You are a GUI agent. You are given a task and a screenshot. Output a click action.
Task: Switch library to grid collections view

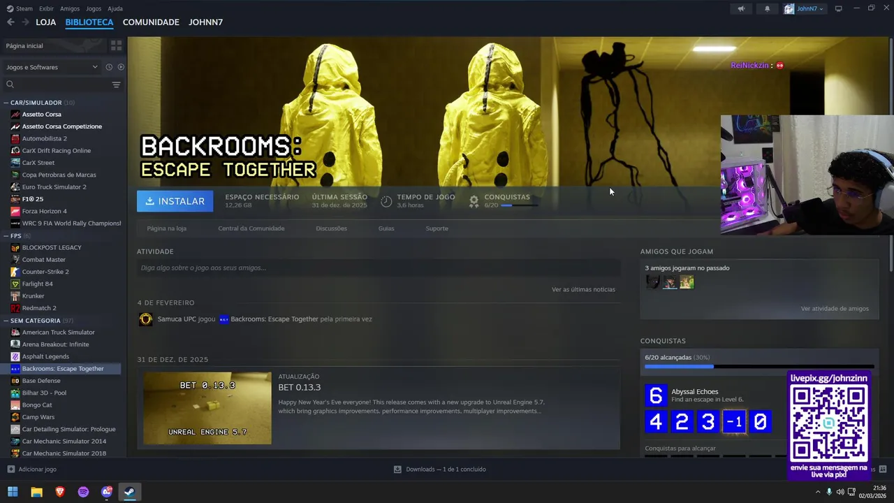[116, 45]
